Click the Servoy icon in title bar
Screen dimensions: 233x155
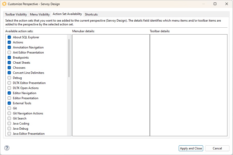[4, 4]
